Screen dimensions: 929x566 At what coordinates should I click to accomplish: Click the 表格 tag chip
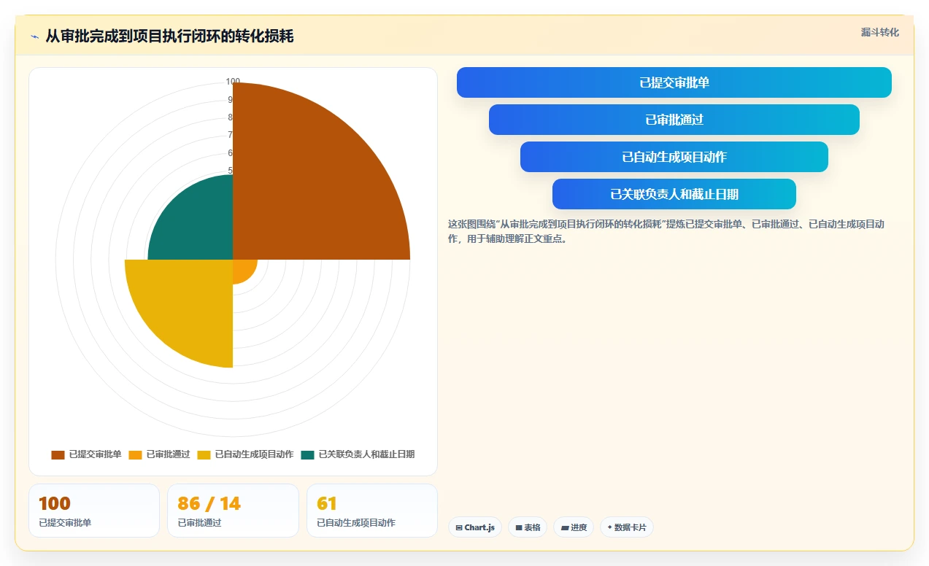(x=528, y=527)
